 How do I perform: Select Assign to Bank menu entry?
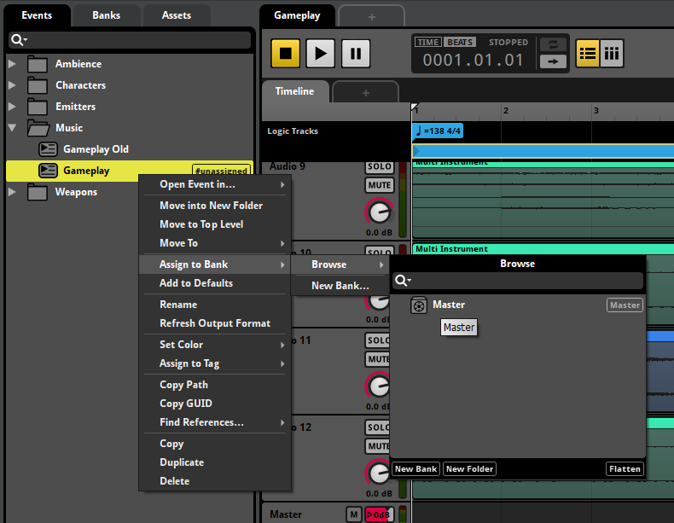click(215, 264)
